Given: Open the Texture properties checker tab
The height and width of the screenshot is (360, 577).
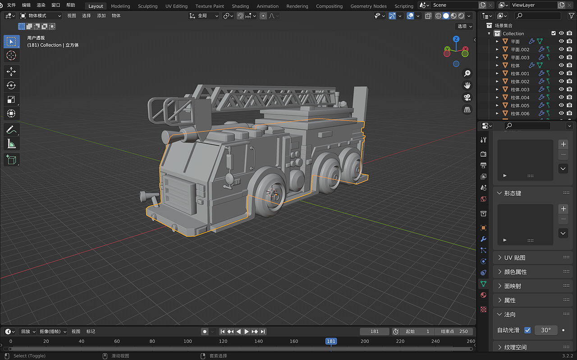Looking at the screenshot, I should point(484,310).
